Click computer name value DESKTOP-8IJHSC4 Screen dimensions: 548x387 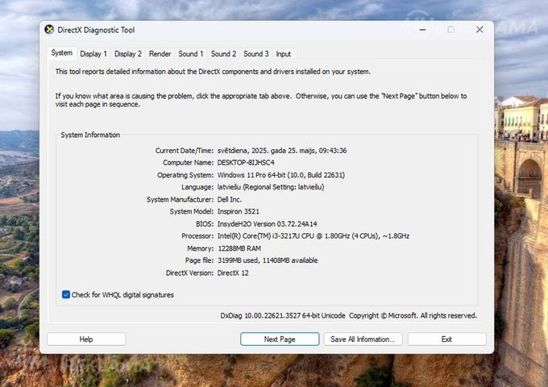pos(246,163)
